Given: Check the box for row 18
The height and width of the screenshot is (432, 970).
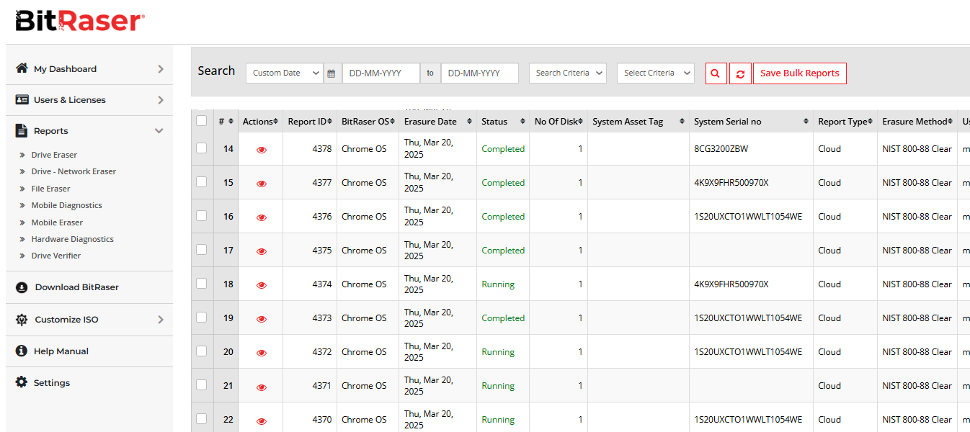Looking at the screenshot, I should pyautogui.click(x=202, y=283).
